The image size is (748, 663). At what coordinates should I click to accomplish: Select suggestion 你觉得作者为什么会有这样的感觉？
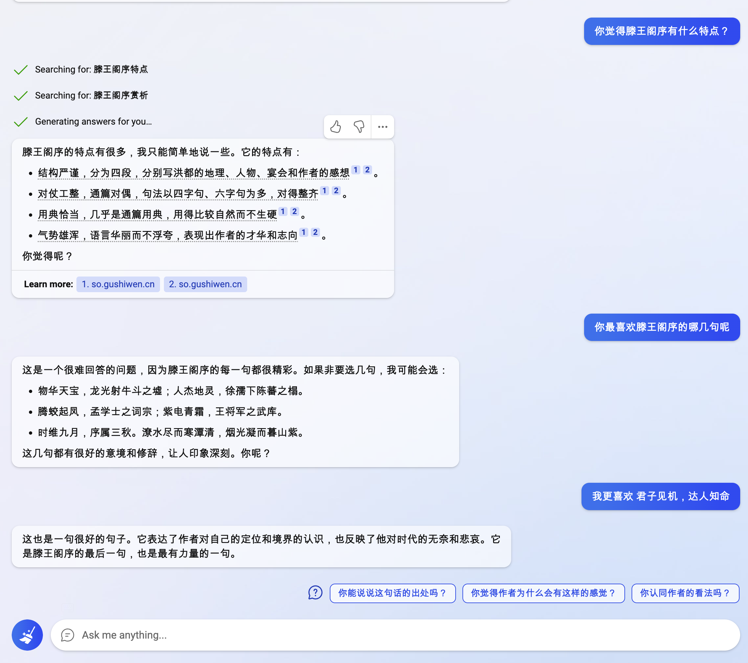pyautogui.click(x=543, y=593)
